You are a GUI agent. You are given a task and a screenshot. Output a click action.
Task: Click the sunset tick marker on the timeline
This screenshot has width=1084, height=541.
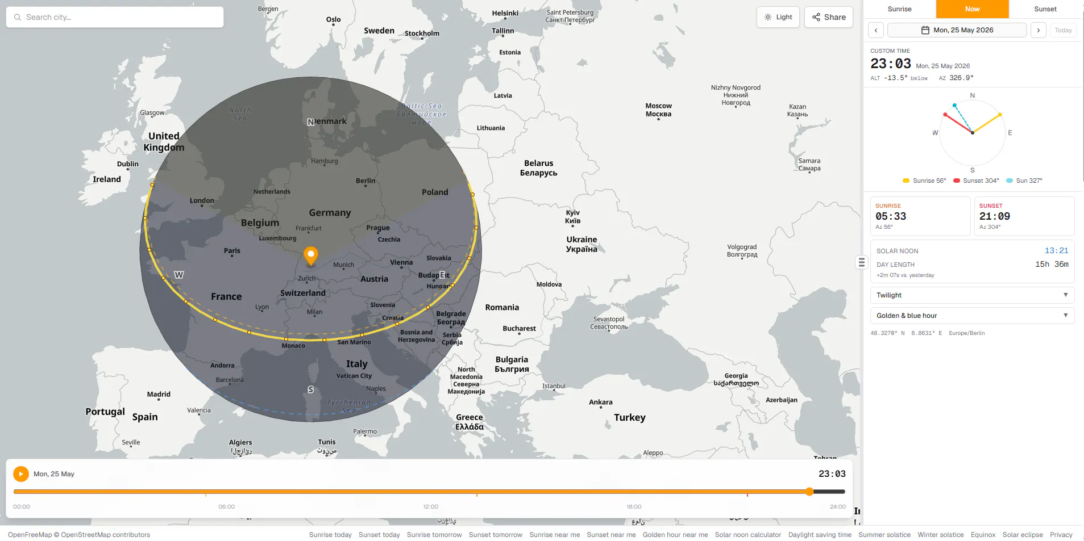click(747, 495)
